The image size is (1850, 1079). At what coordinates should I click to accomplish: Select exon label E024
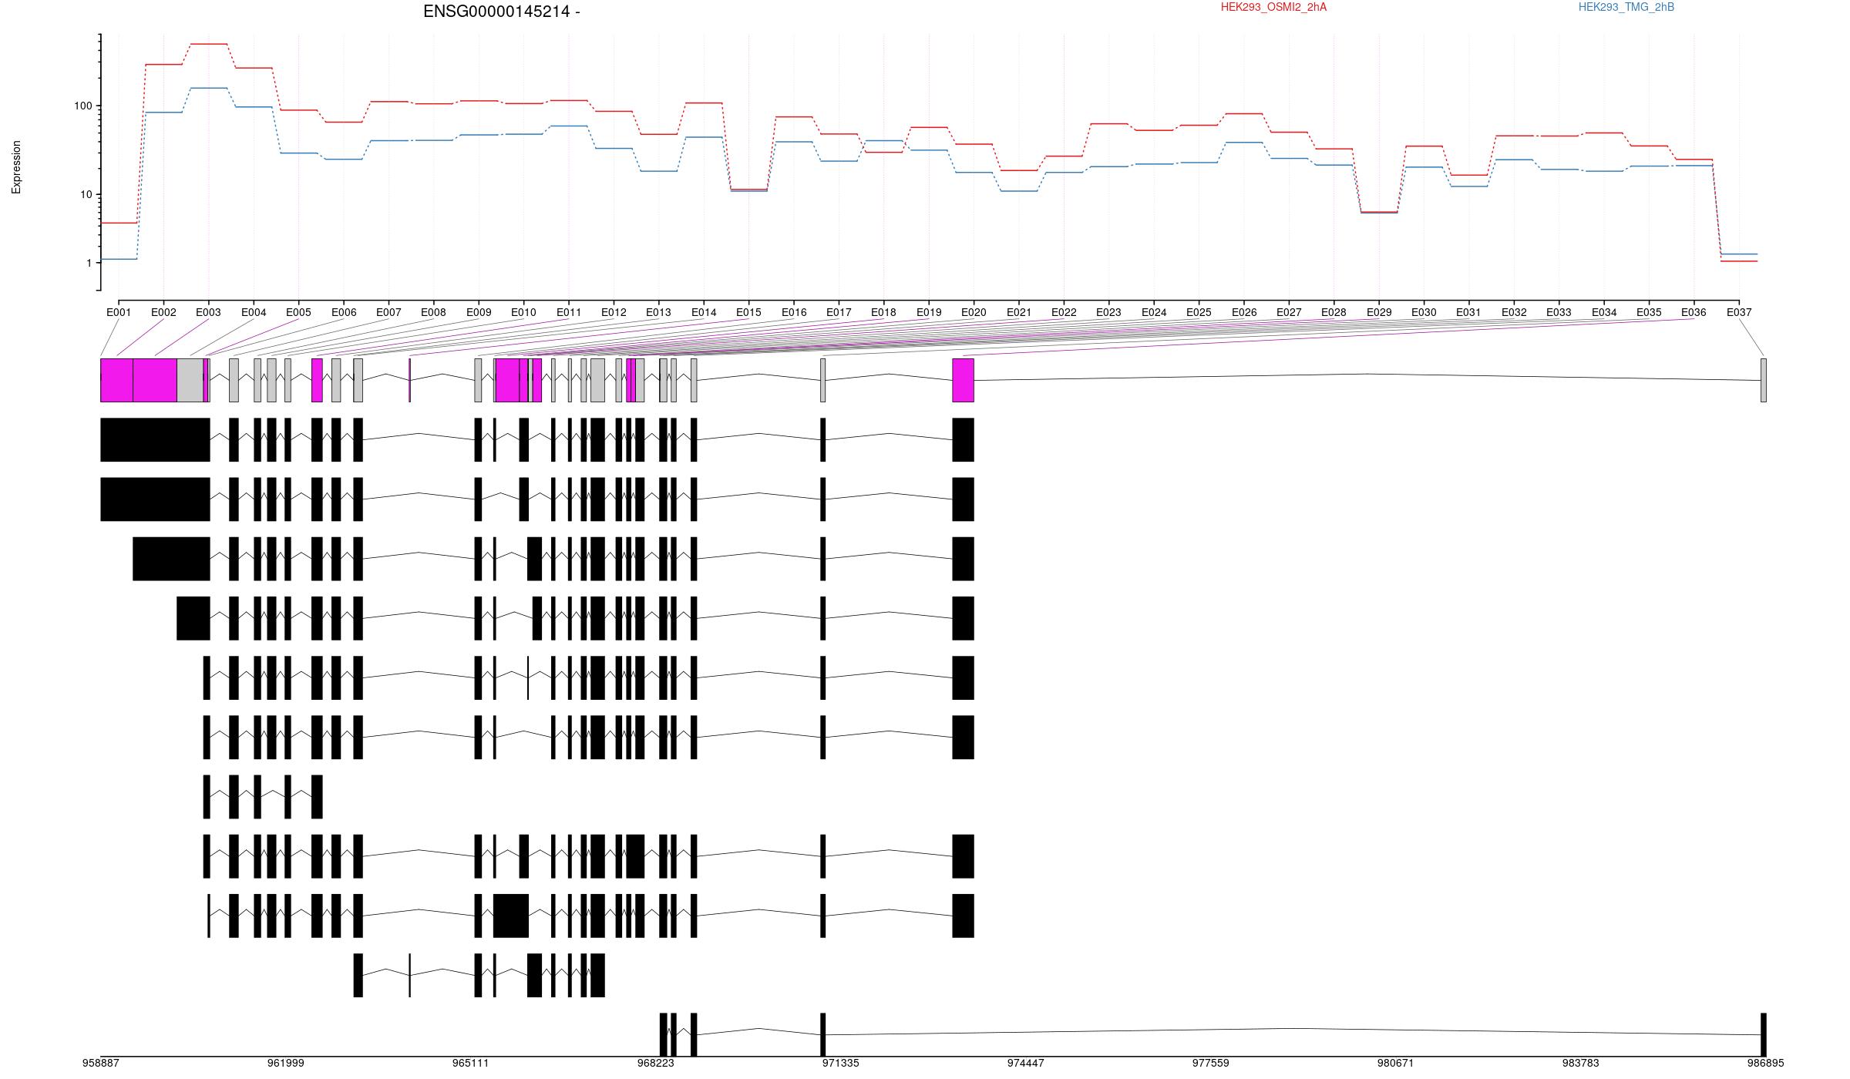pos(1154,313)
